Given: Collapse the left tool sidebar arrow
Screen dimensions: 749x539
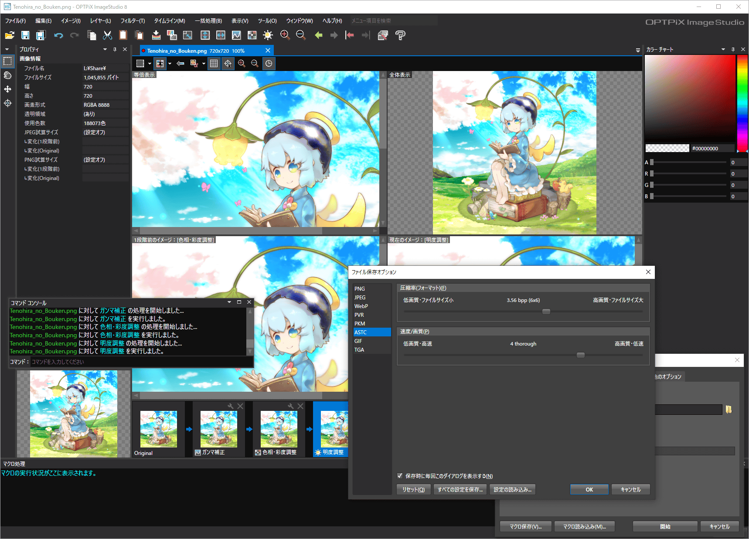Looking at the screenshot, I should pos(7,49).
